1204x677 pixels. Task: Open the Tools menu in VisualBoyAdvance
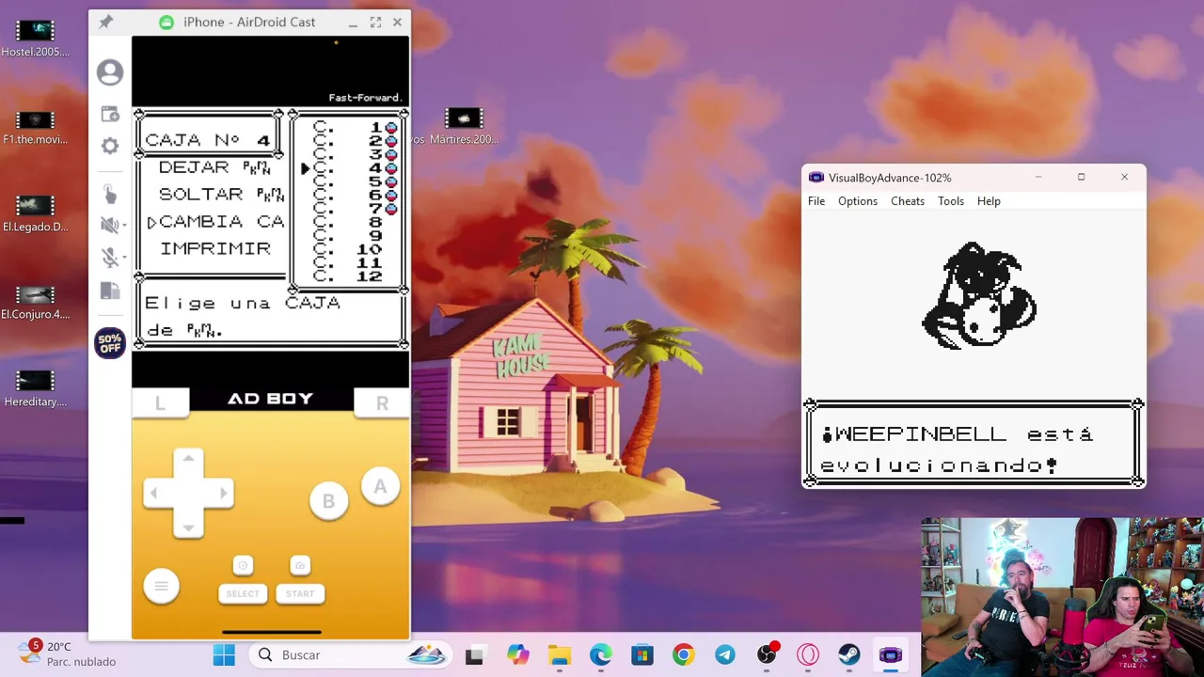point(951,201)
